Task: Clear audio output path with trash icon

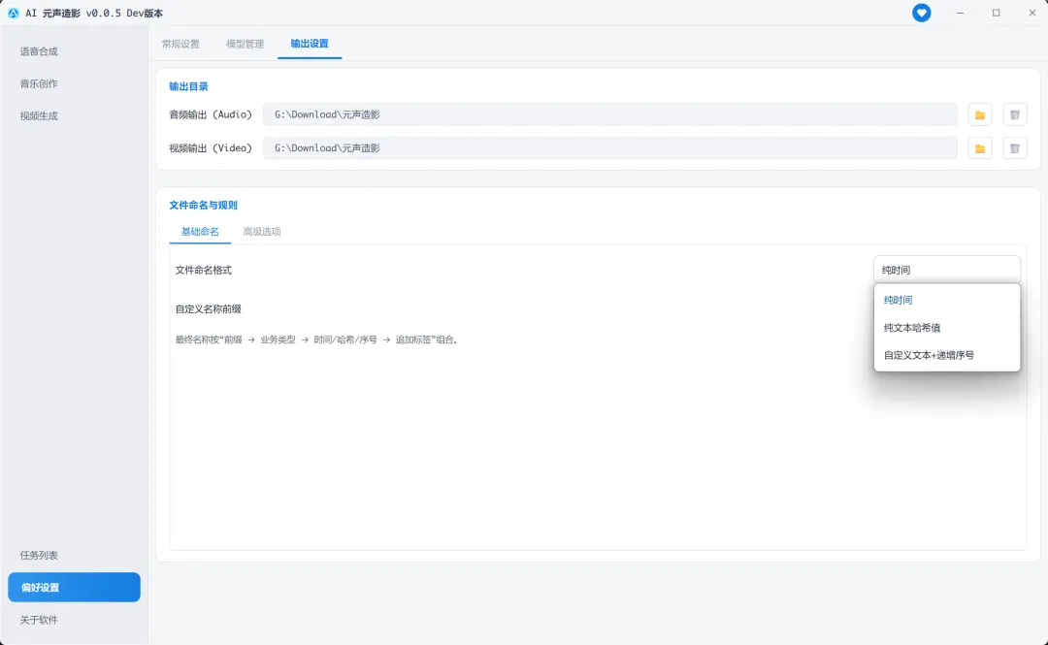Action: click(x=1015, y=115)
